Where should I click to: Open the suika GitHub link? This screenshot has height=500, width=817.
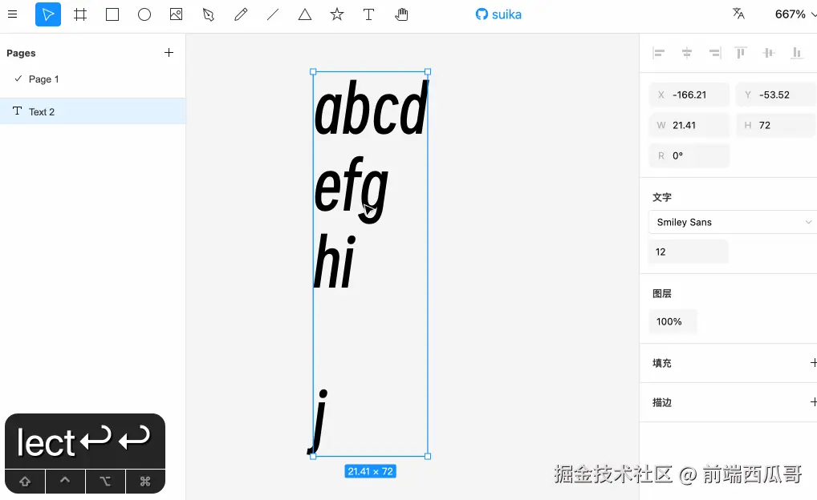click(x=498, y=14)
